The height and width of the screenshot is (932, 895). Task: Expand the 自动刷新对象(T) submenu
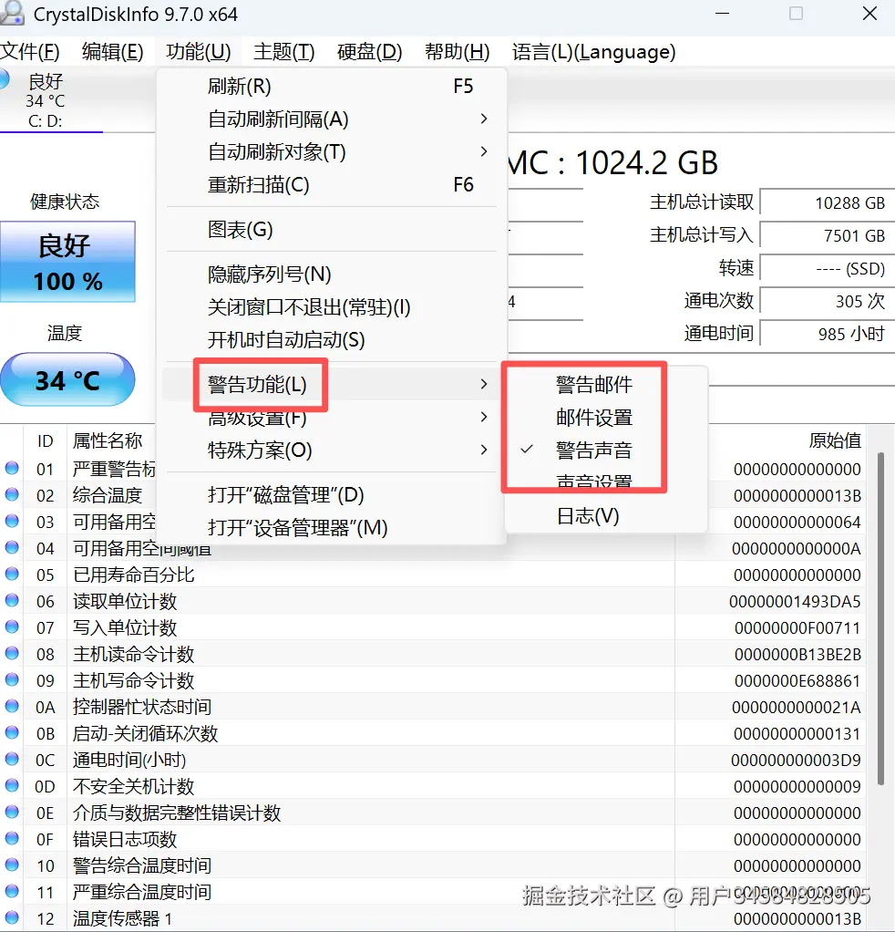pyautogui.click(x=332, y=151)
